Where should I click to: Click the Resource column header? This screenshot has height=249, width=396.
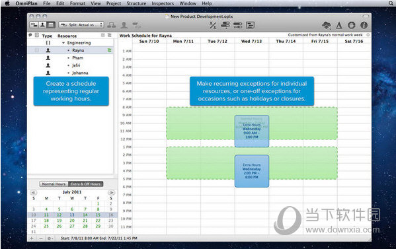point(67,36)
